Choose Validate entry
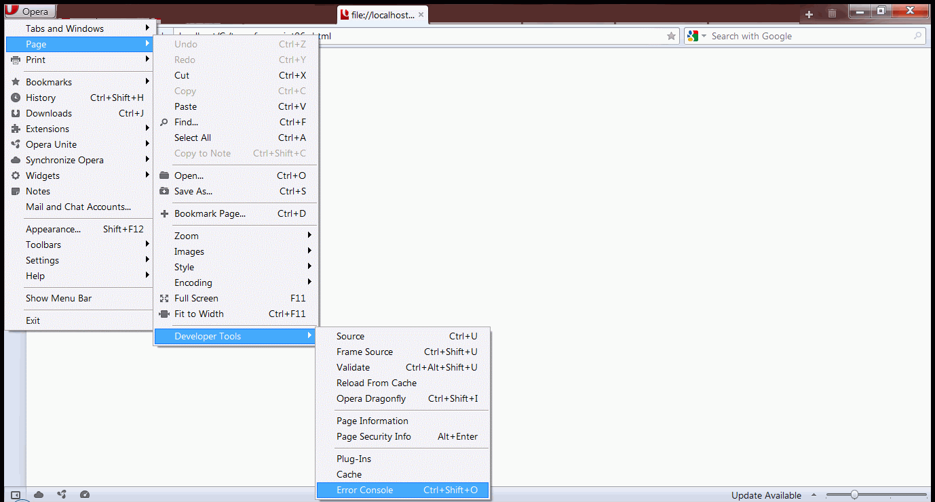 403,367
